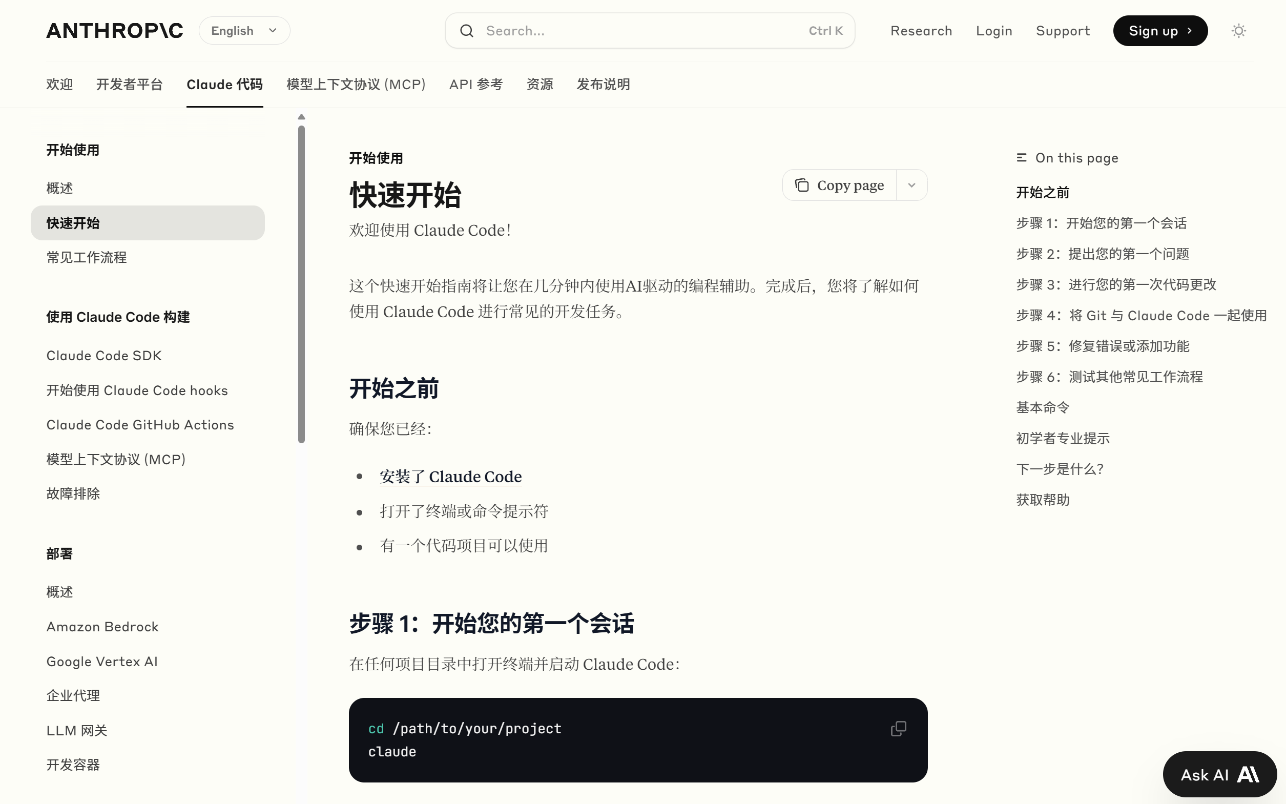Click the search magnifier icon
Viewport: 1286px width, 804px height.
pyautogui.click(x=466, y=31)
